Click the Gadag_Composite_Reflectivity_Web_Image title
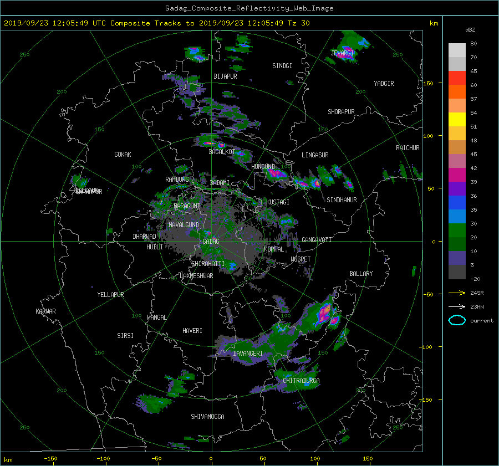This screenshot has height=466, width=499. (x=249, y=8)
